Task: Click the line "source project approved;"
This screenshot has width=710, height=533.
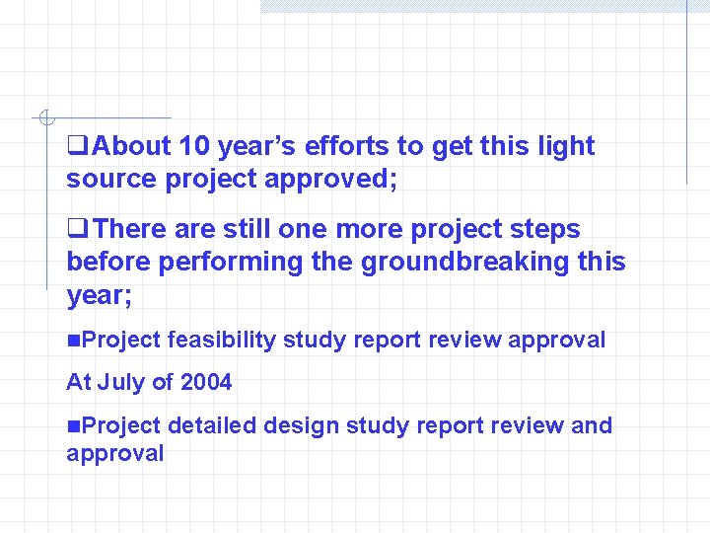Action: [x=232, y=180]
